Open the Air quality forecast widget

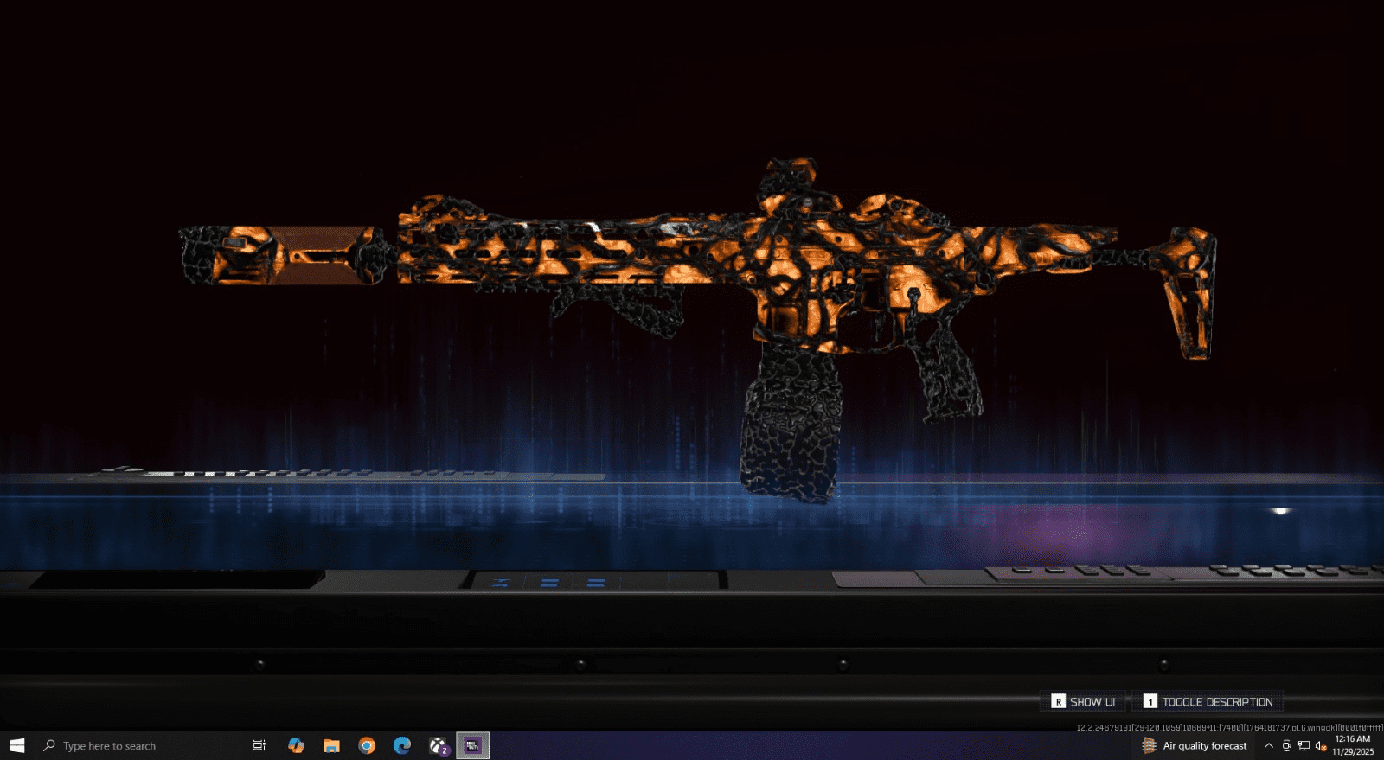[1195, 745]
